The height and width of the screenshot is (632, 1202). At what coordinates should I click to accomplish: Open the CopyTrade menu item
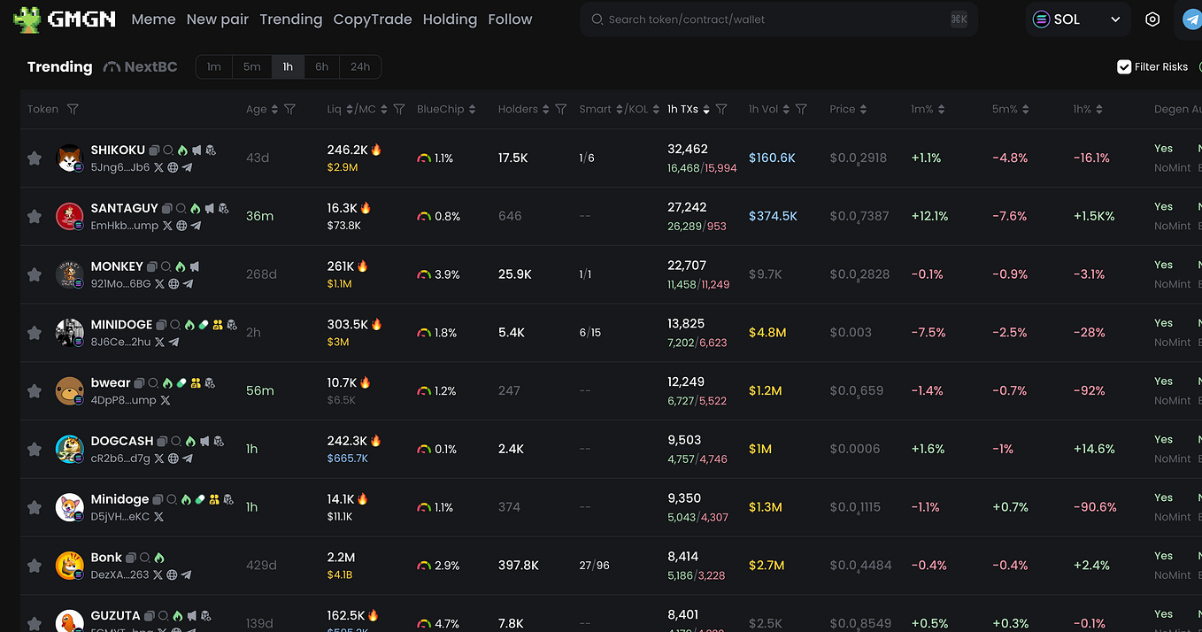pos(373,19)
